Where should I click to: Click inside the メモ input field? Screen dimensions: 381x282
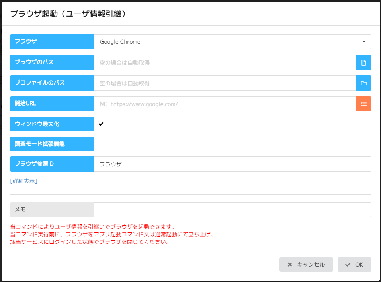coord(233,209)
